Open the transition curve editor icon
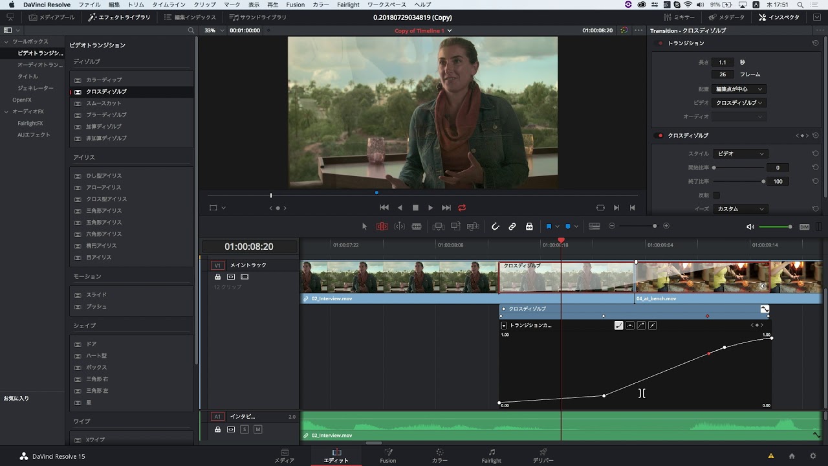Image resolution: width=828 pixels, height=466 pixels. tap(765, 309)
